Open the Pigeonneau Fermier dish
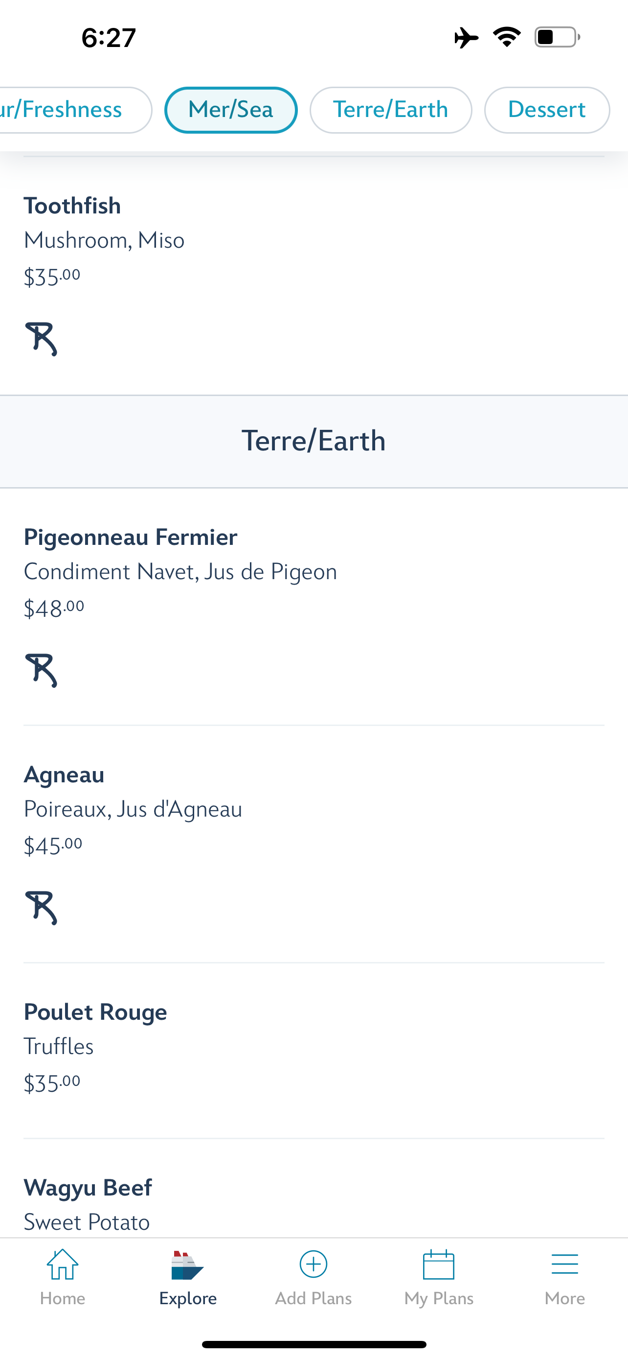628x1360 pixels. click(130, 538)
